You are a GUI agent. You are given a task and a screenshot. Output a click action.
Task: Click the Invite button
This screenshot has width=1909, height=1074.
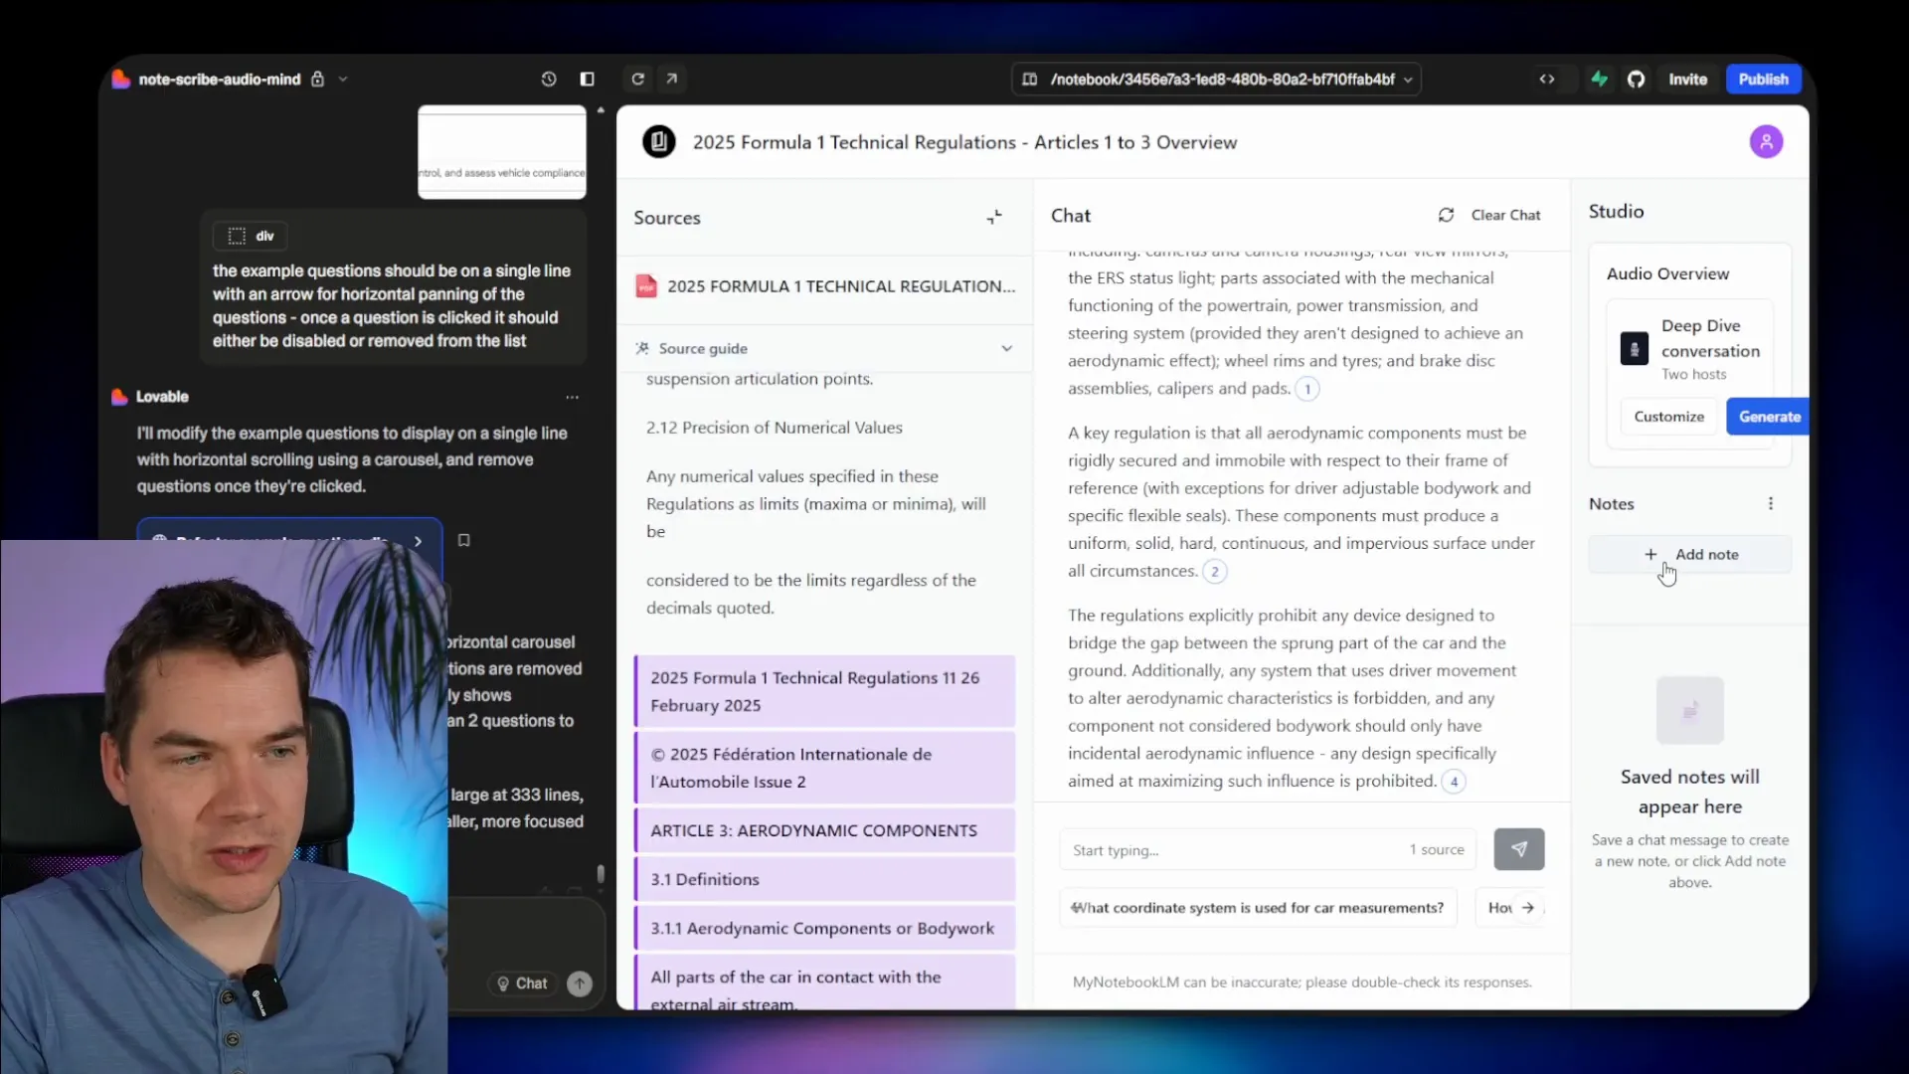click(1687, 80)
